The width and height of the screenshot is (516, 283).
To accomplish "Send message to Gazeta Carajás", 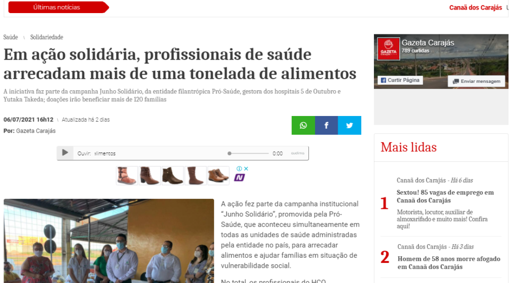I will coord(477,81).
